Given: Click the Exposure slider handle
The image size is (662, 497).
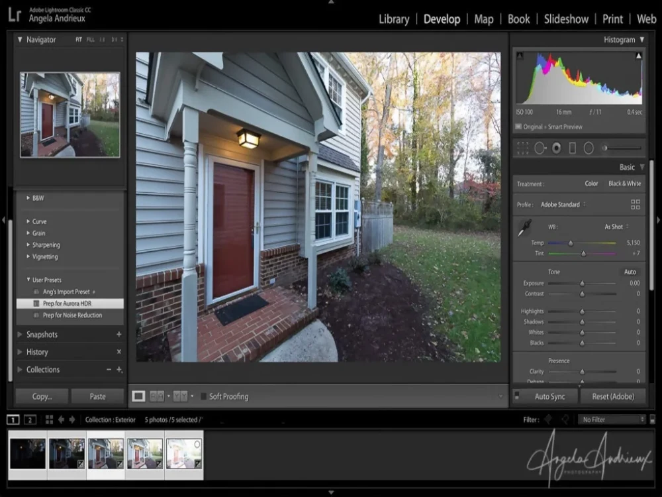Looking at the screenshot, I should click(x=582, y=284).
